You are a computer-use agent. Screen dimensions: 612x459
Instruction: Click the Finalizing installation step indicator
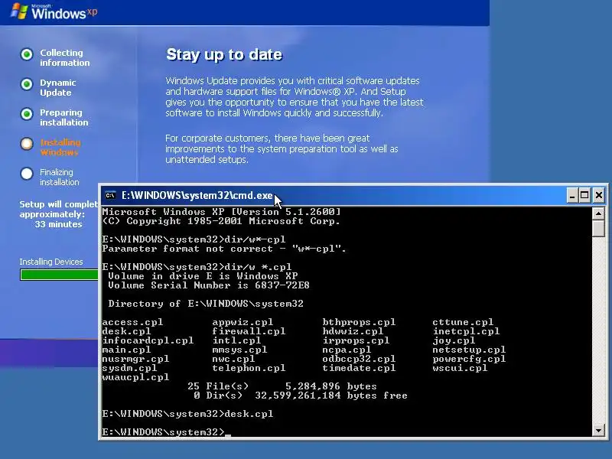point(27,174)
